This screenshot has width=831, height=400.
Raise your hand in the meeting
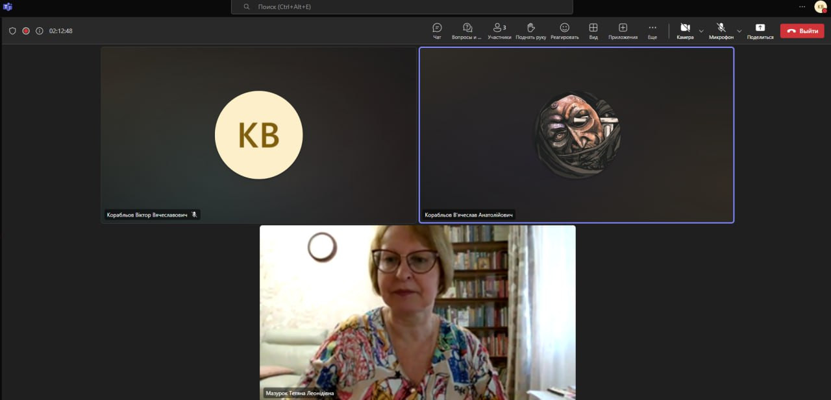pyautogui.click(x=530, y=30)
